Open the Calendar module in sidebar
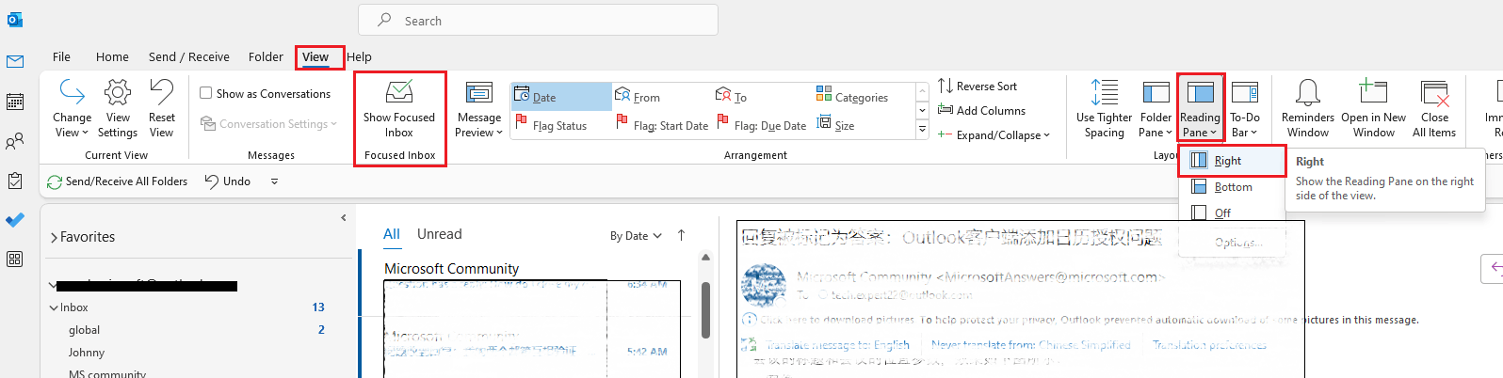Viewport: 1503px width, 378px height. pos(15,102)
